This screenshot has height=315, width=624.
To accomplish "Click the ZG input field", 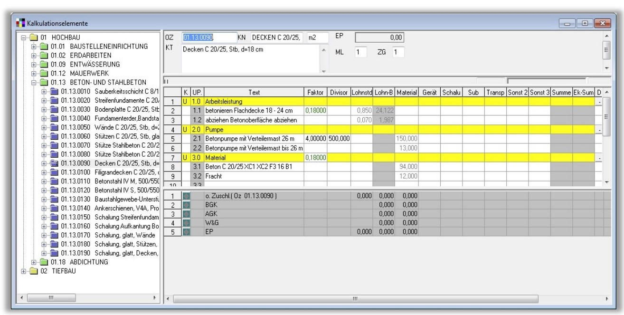I will (398, 53).
